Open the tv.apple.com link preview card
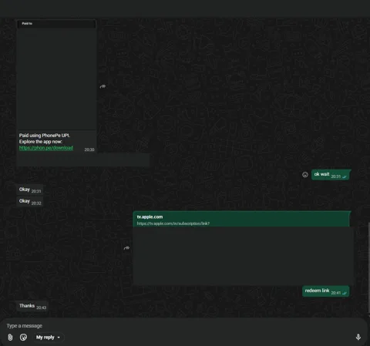The height and width of the screenshot is (346, 370). click(x=242, y=248)
